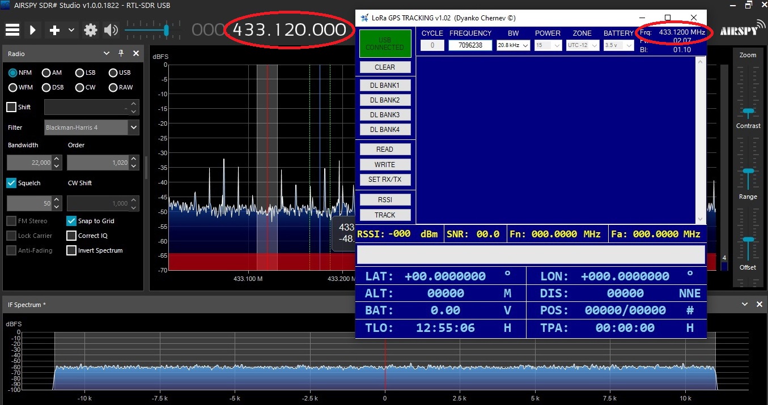Viewport: 768px width, 405px height.
Task: Open the BW dropdown 20.8 kHz
Action: pyautogui.click(x=513, y=45)
